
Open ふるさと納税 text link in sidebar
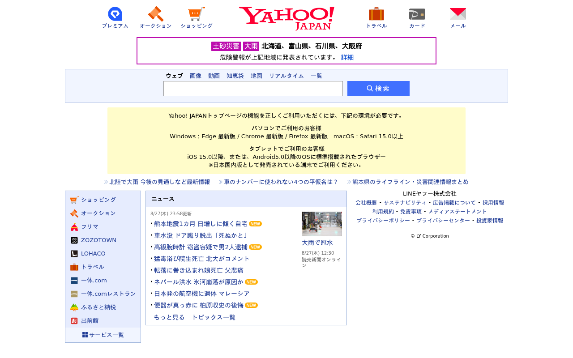tap(98, 307)
